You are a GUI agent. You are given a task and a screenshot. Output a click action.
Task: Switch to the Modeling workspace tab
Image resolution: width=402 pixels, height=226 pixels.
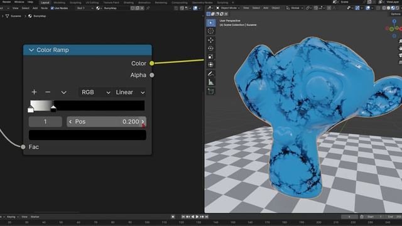[60, 3]
